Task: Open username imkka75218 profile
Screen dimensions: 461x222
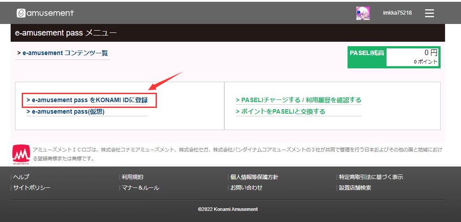Action: (x=397, y=13)
